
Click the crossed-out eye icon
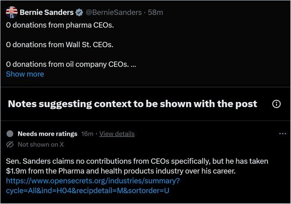tap(11, 144)
